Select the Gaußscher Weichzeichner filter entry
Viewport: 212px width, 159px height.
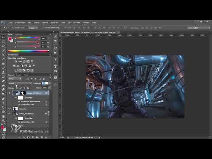(x=30, y=102)
